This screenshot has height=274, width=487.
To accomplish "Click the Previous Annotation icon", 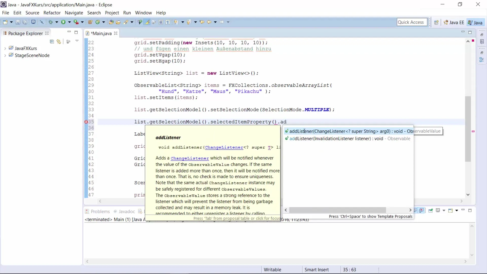I will point(188,22).
